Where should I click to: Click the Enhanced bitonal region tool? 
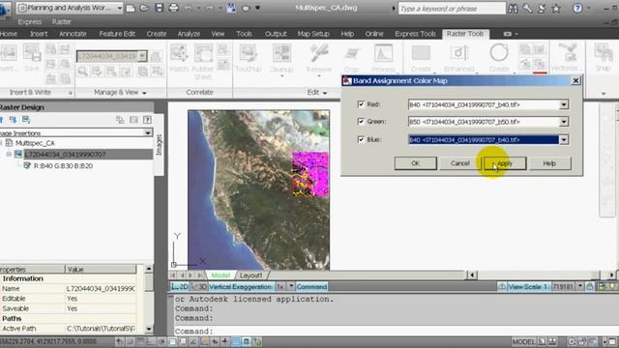pyautogui.click(x=458, y=58)
